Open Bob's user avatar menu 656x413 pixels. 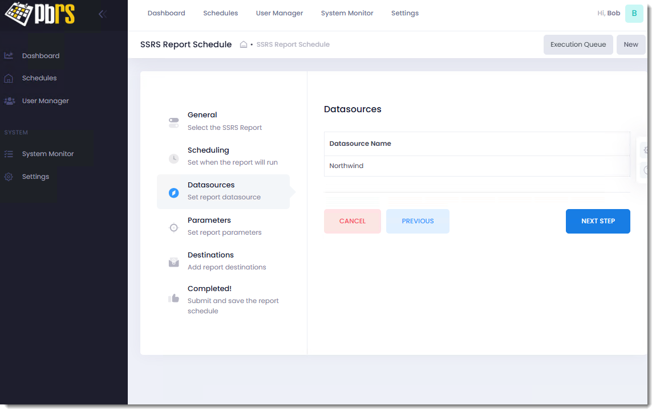pos(634,13)
